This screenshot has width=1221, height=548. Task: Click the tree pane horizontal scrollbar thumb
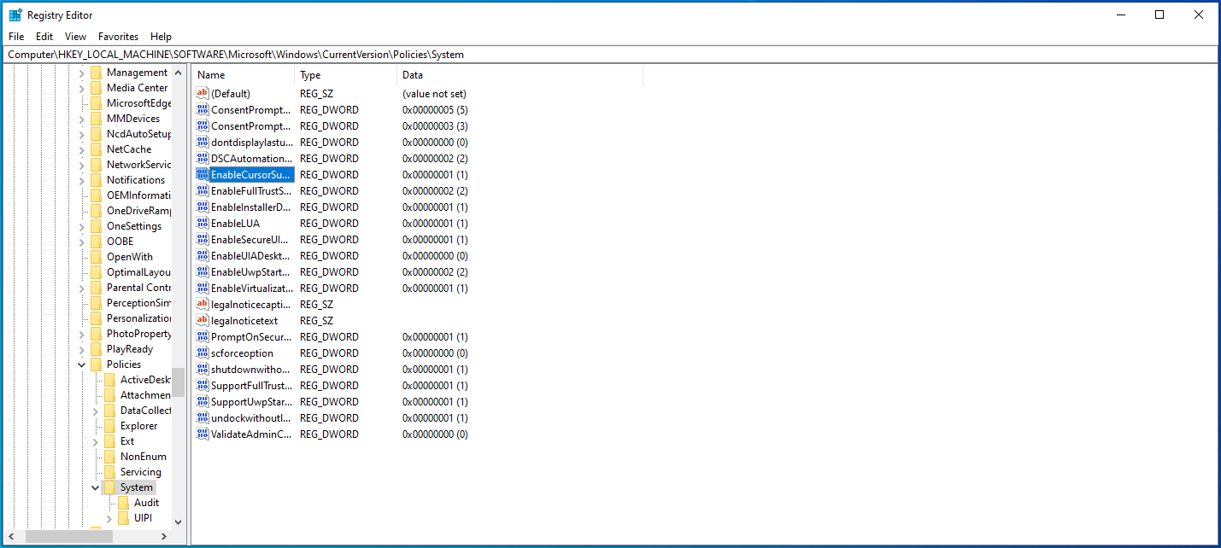tap(71, 536)
